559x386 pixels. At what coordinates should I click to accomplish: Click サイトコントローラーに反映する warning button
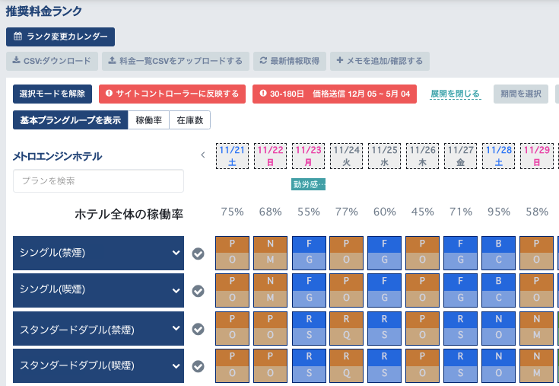172,94
